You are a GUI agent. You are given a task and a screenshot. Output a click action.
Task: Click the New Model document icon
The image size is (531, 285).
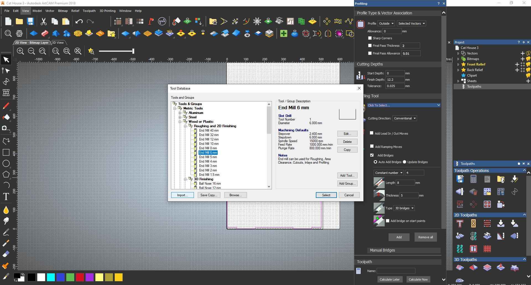pos(8,21)
